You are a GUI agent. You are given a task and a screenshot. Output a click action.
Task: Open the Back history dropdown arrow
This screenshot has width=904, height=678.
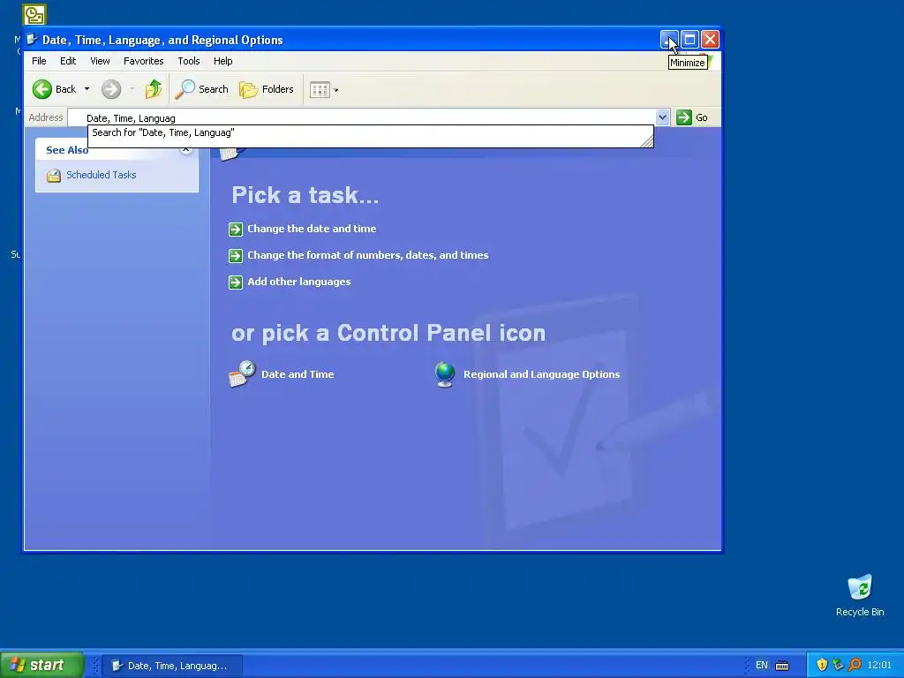click(87, 89)
